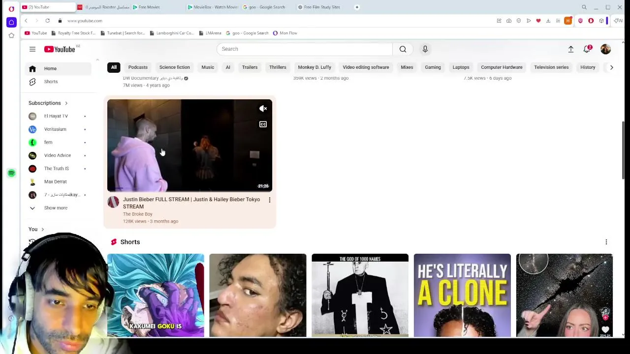The image size is (630, 354).
Task: Select the Monkey D. Luffy chip
Action: [315, 67]
